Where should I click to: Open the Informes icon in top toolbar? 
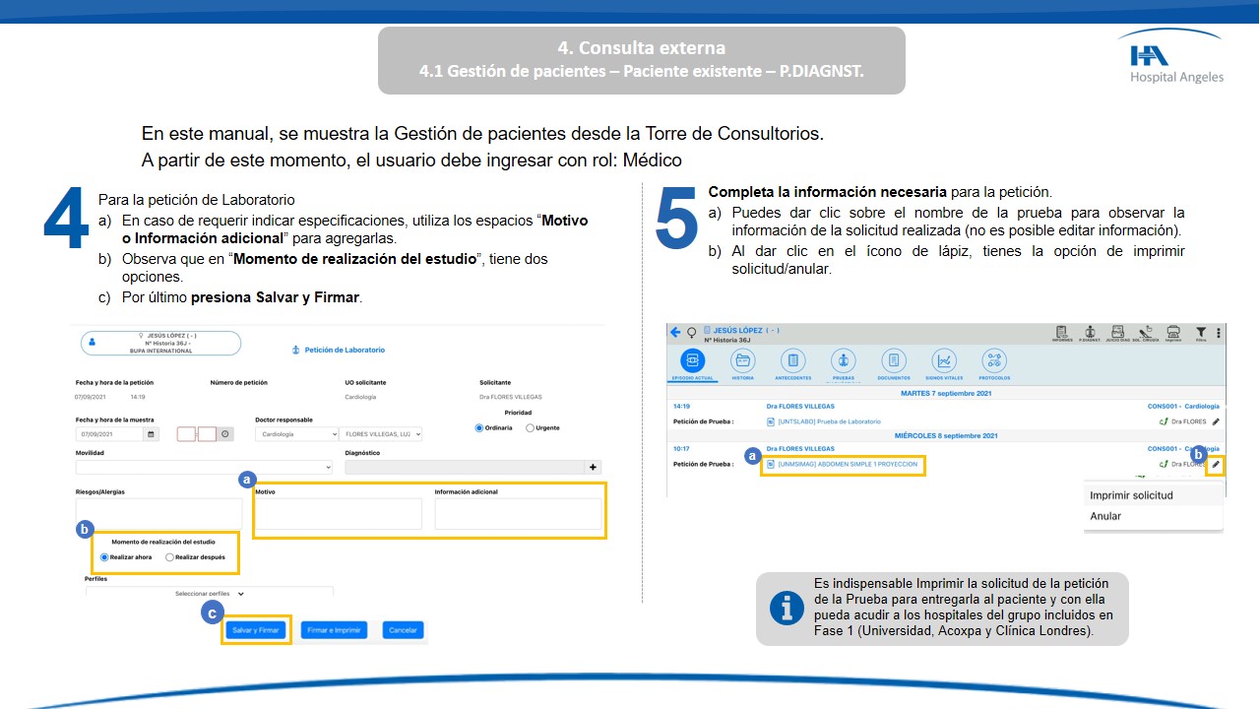tap(1062, 334)
